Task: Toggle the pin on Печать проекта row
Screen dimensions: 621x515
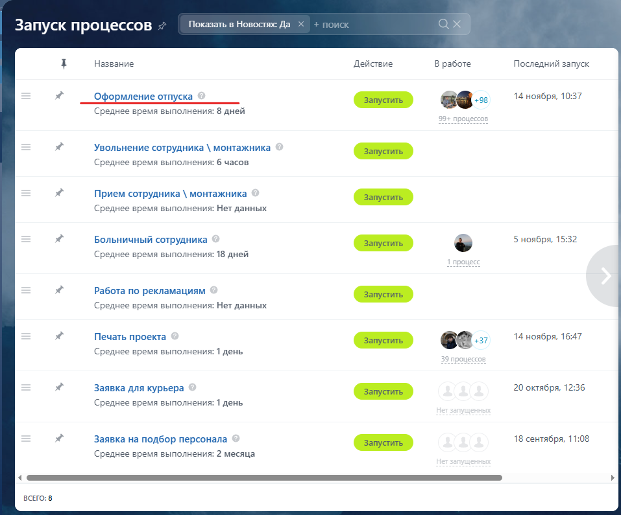Action: (x=59, y=336)
